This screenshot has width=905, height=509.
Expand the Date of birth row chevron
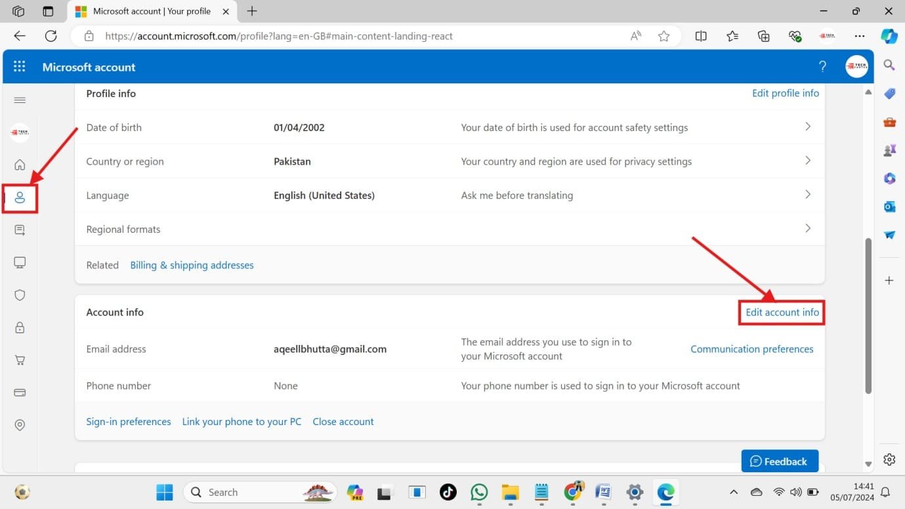coord(808,127)
